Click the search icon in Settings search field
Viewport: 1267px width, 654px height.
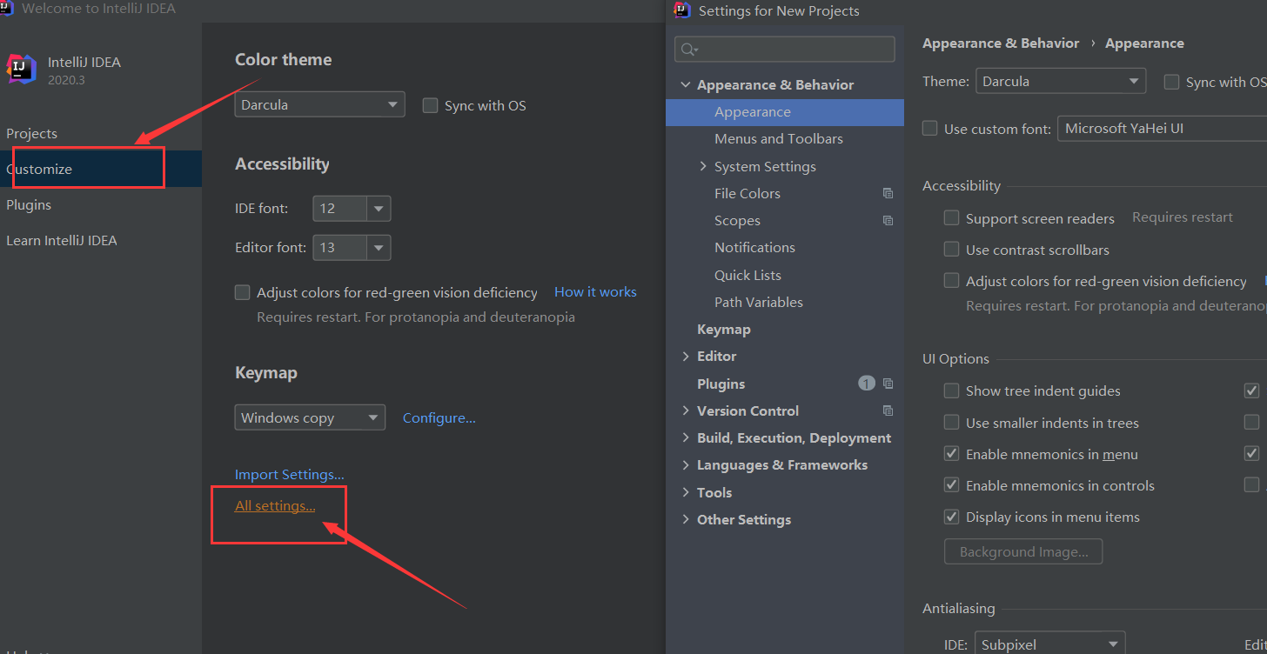(x=689, y=50)
